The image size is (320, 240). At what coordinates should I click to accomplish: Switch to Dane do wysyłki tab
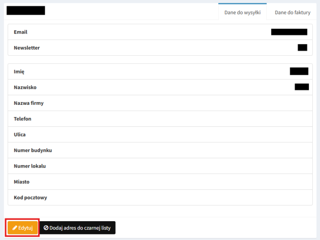pos(242,12)
